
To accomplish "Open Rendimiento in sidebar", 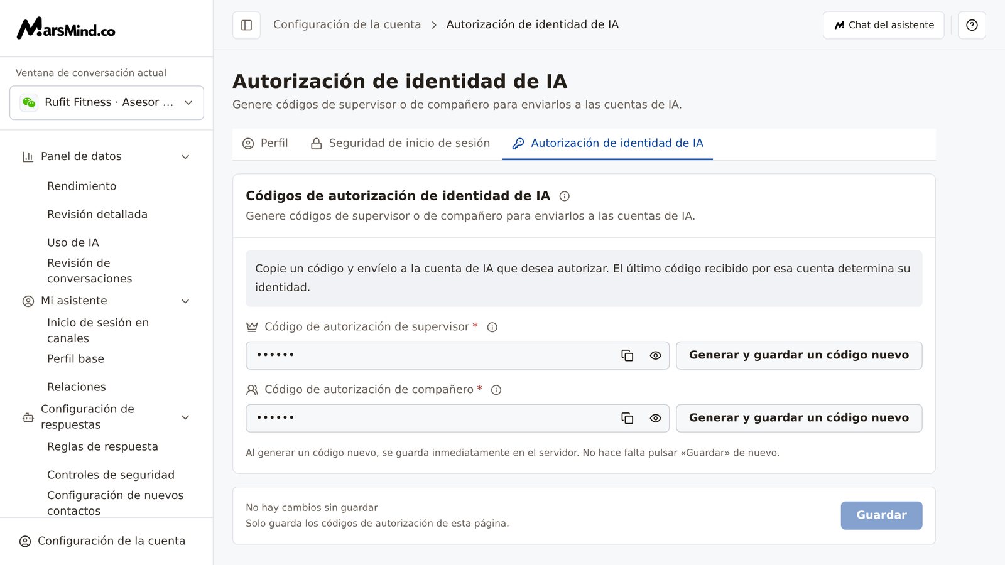I will pos(82,186).
